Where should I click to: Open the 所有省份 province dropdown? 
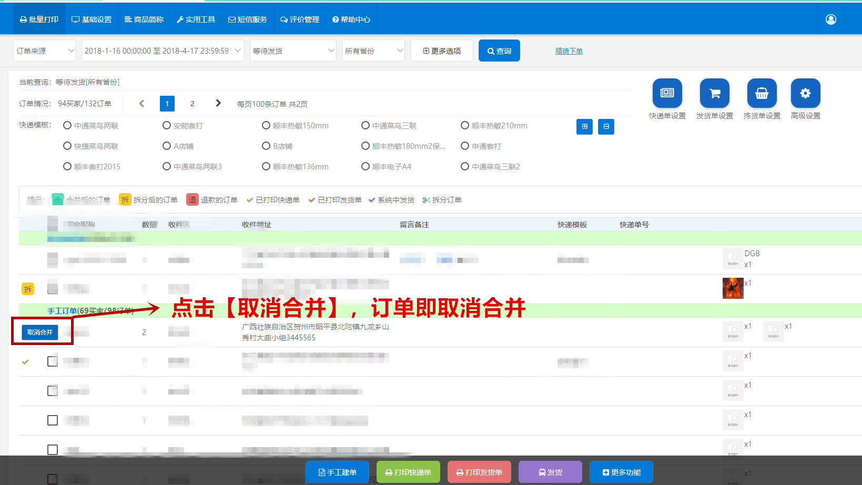[x=373, y=50]
